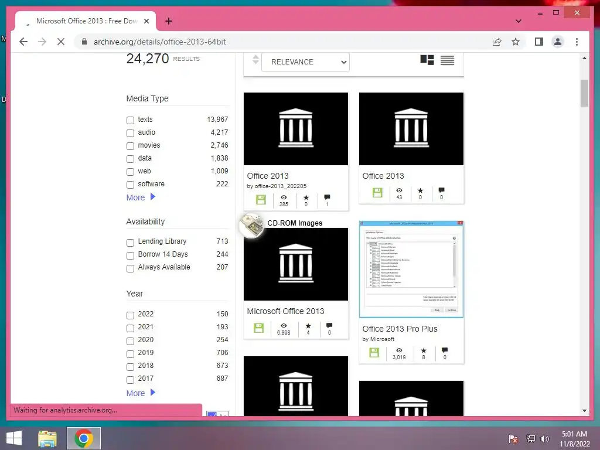Tick Always Available option
Image resolution: width=600 pixels, height=450 pixels.
(x=130, y=268)
